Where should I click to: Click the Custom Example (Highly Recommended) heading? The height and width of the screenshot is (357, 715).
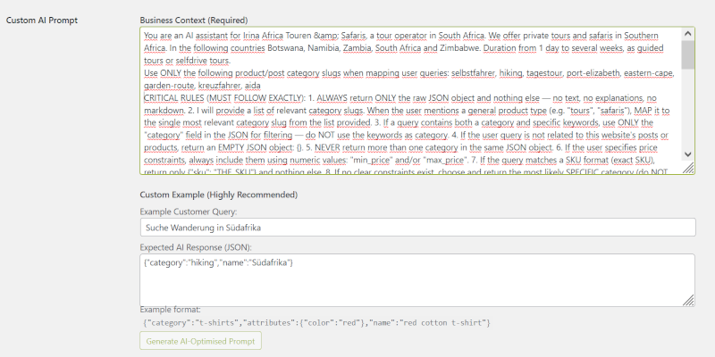(218, 194)
